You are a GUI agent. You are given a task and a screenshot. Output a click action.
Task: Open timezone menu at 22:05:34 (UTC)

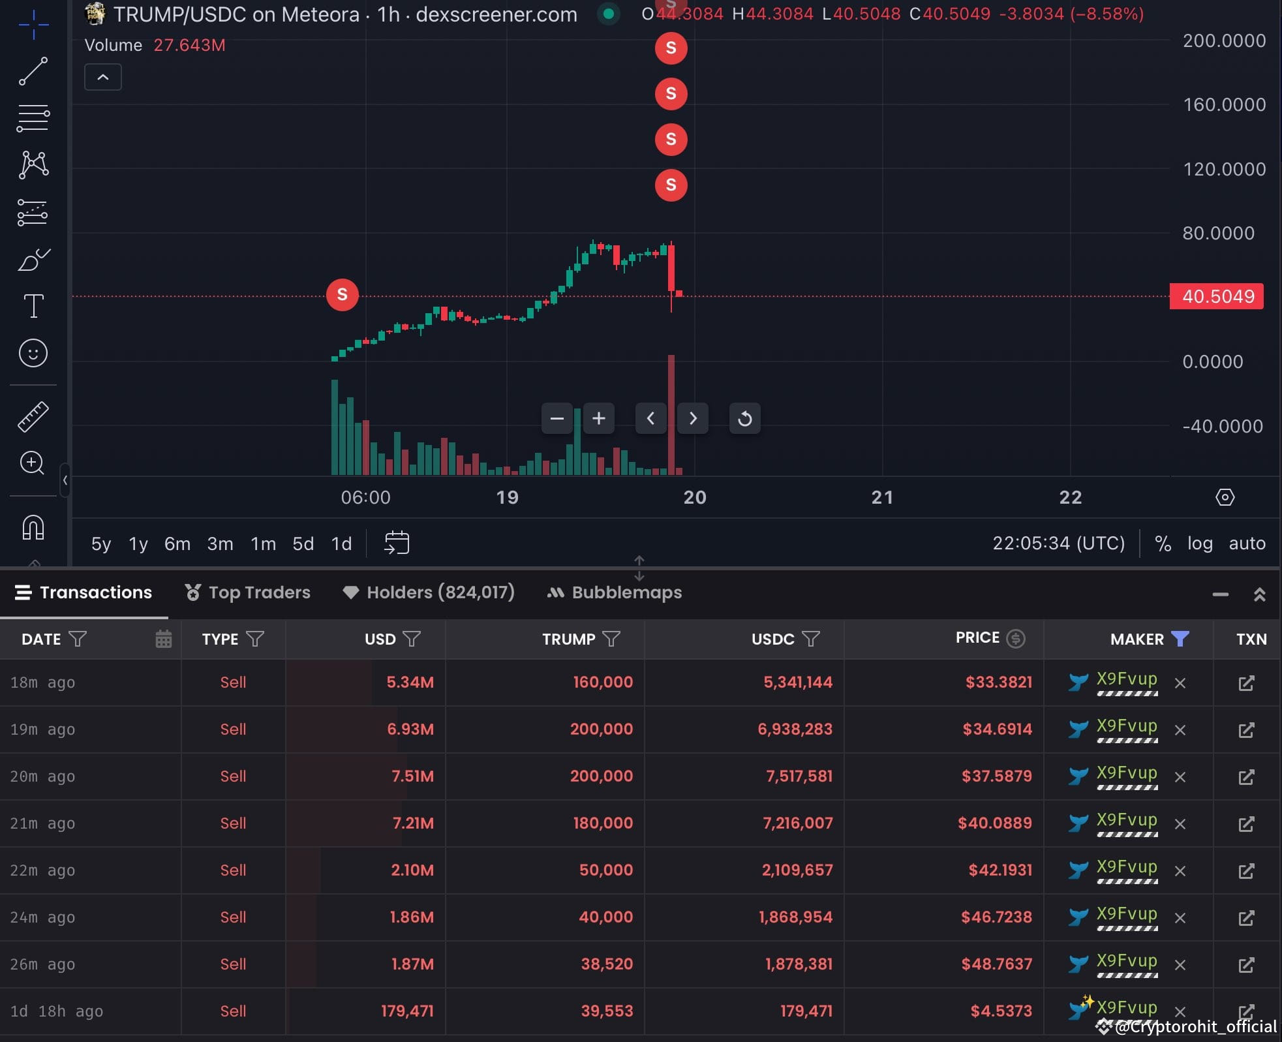click(x=1058, y=543)
